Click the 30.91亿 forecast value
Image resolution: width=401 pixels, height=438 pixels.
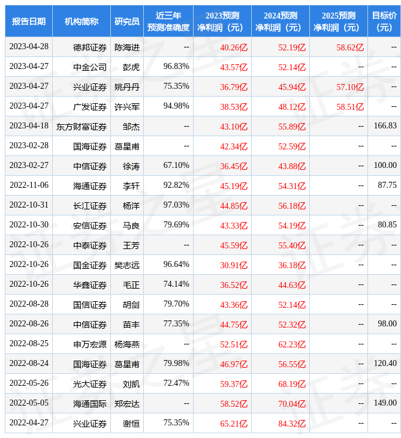234,265
